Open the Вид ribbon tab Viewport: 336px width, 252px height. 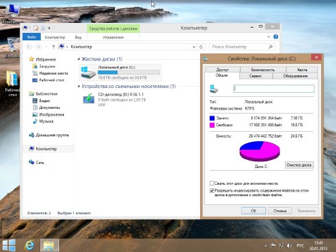[78, 37]
